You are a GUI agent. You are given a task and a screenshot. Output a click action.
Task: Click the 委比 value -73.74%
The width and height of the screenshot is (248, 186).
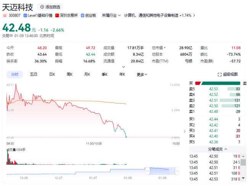click(x=234, y=55)
